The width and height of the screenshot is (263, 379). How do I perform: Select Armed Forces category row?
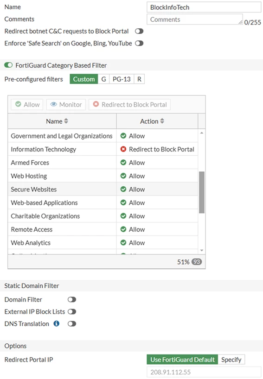103,163
